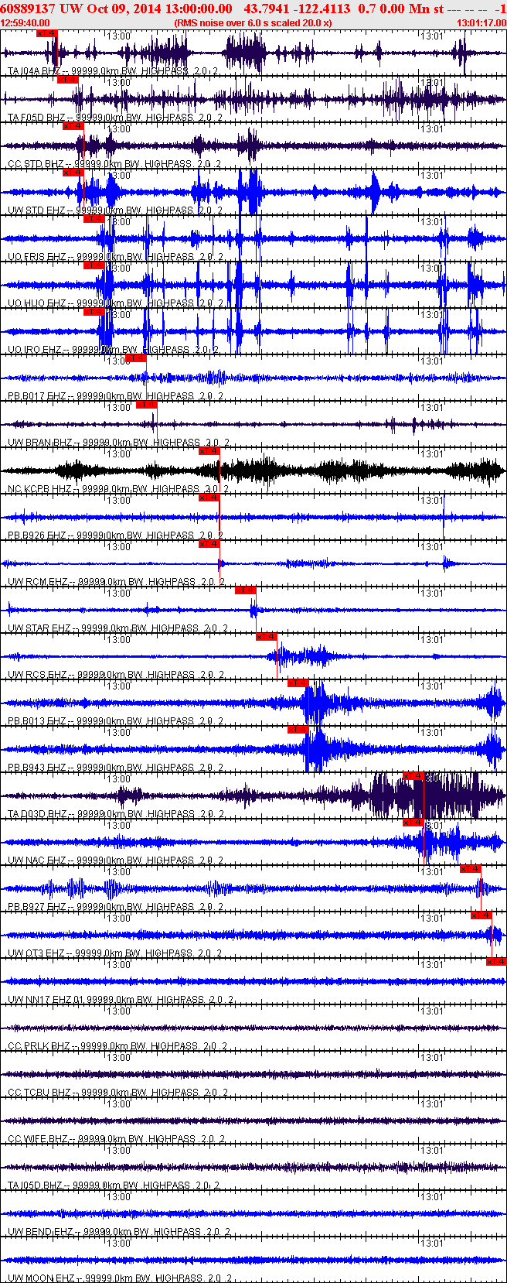Click the red pick flag on the NC KCPB trace
This screenshot has height=1283, width=507.
coord(209,451)
